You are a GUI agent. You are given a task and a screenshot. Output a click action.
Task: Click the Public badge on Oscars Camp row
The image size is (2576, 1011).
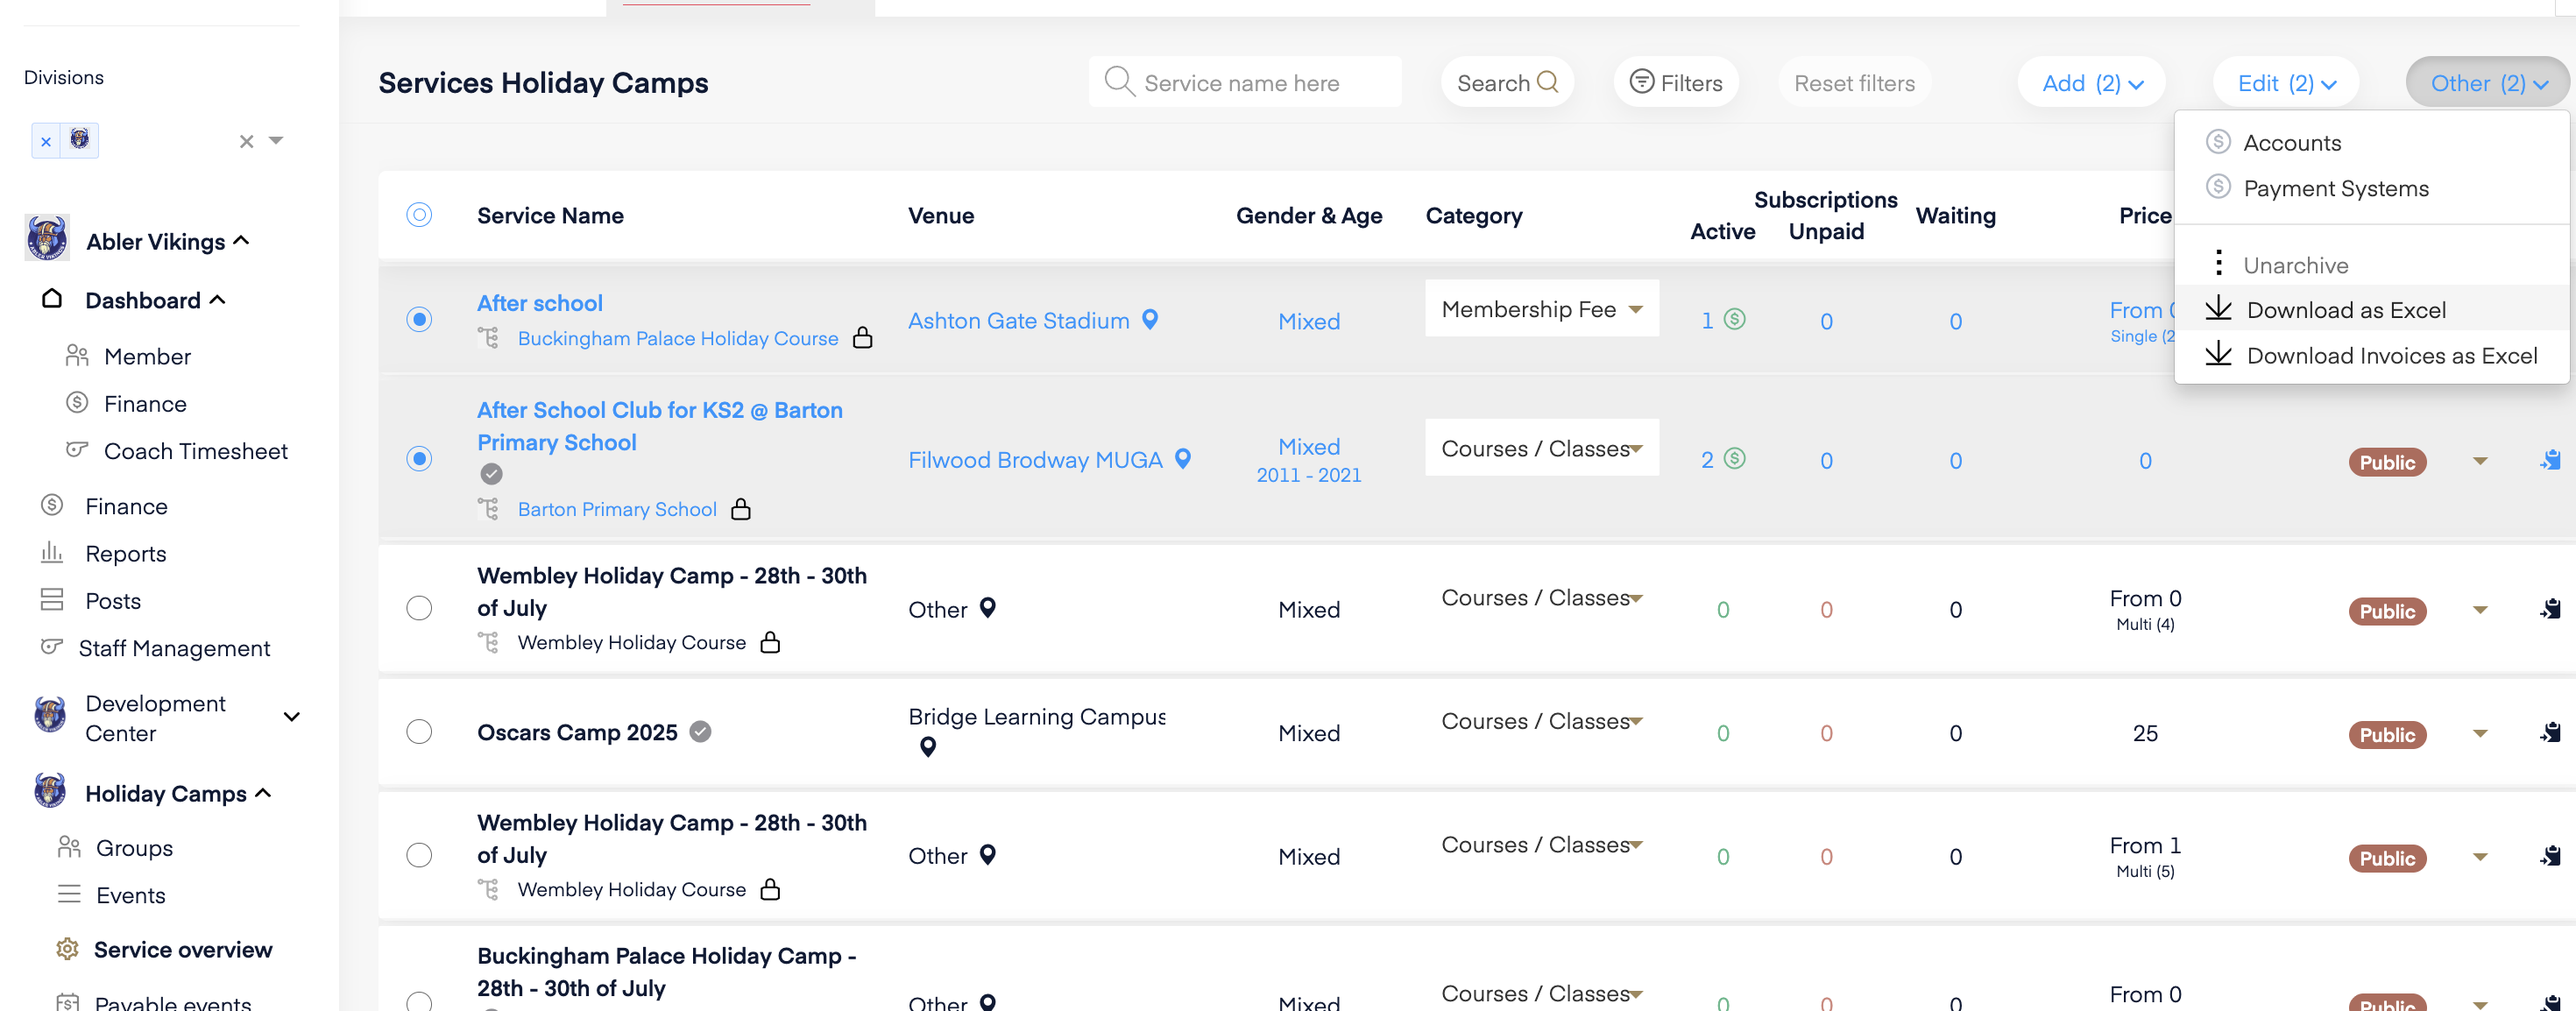coord(2386,735)
